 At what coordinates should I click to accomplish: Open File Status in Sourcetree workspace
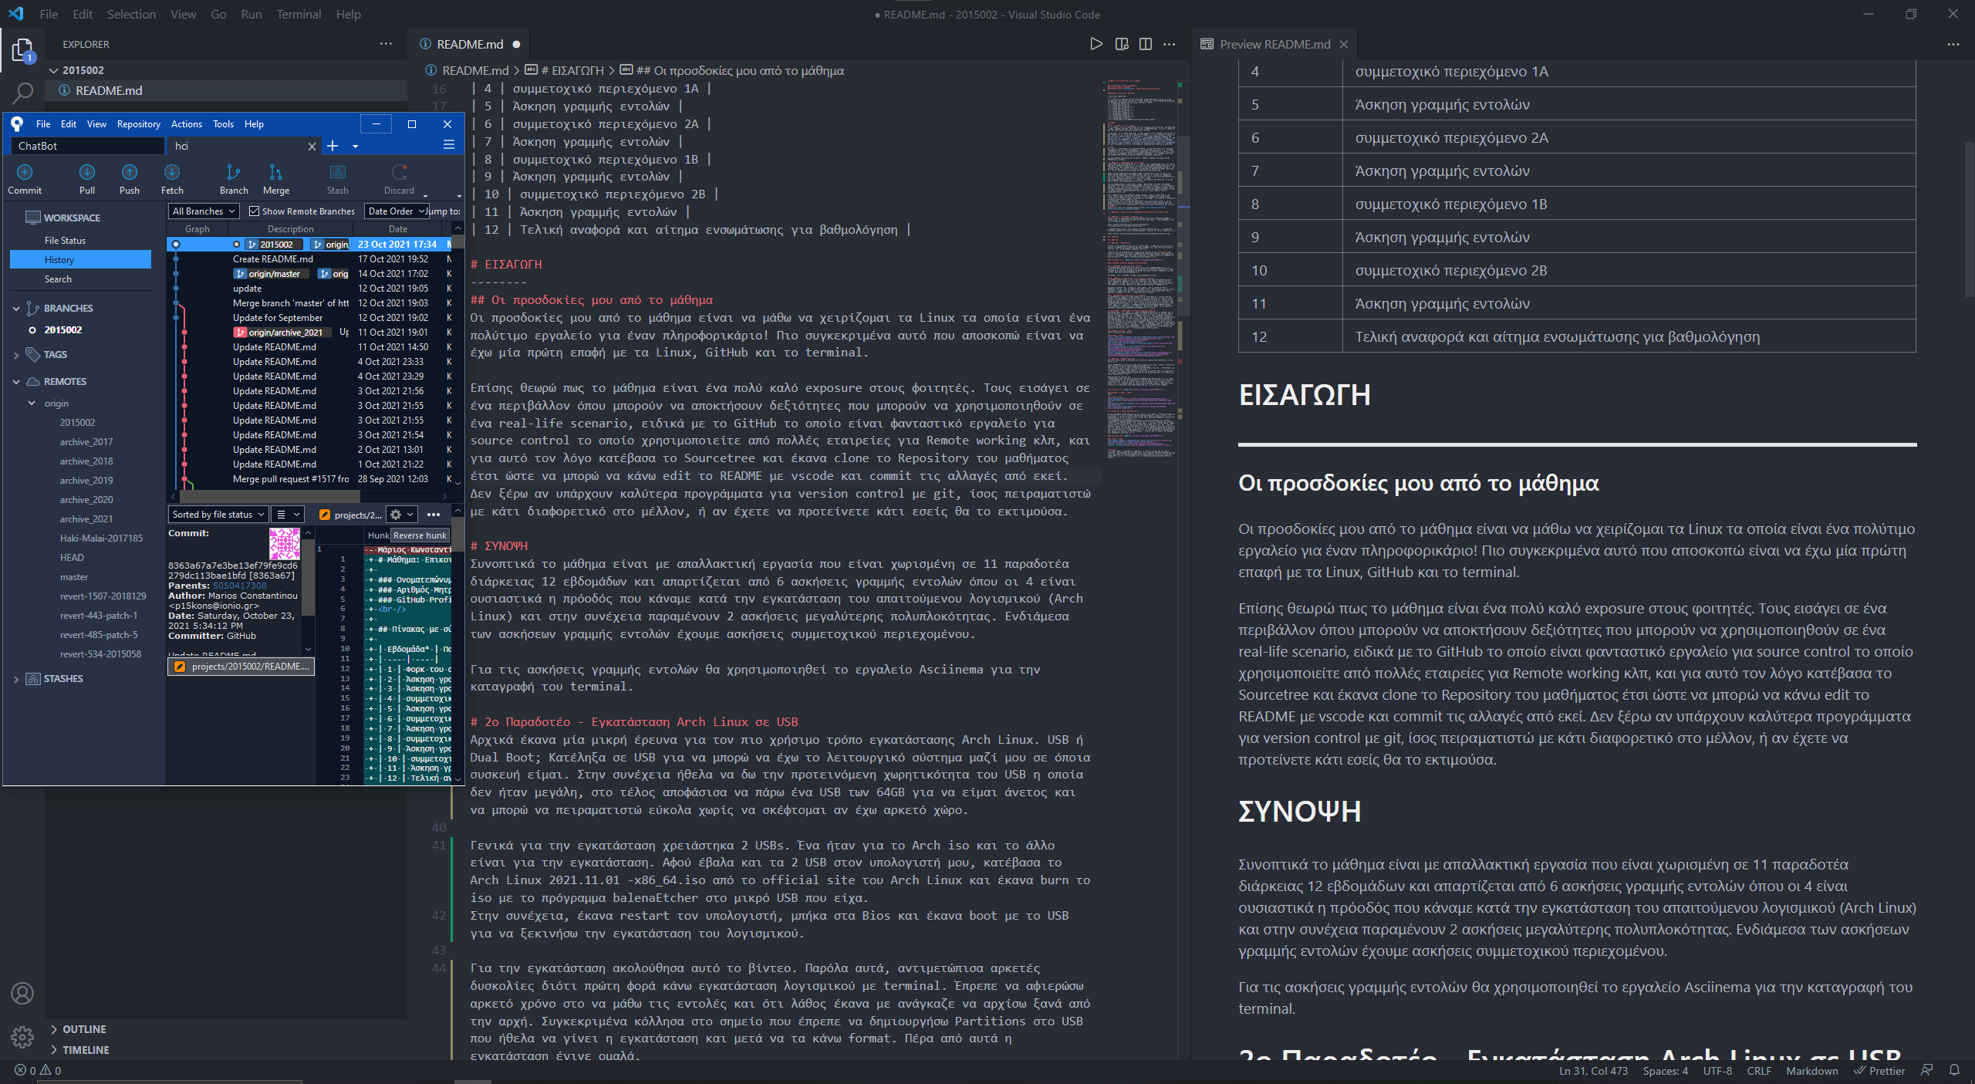[x=65, y=241]
